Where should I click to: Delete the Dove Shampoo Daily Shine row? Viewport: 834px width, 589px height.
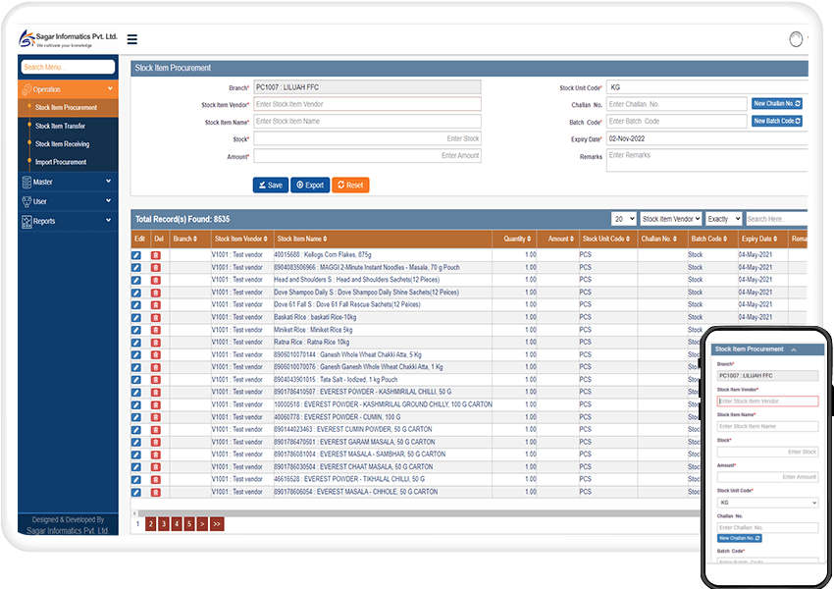[156, 293]
